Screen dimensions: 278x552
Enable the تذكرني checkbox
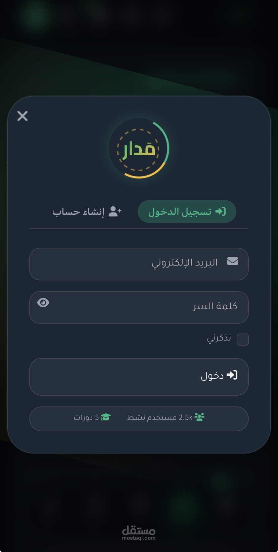[243, 339]
